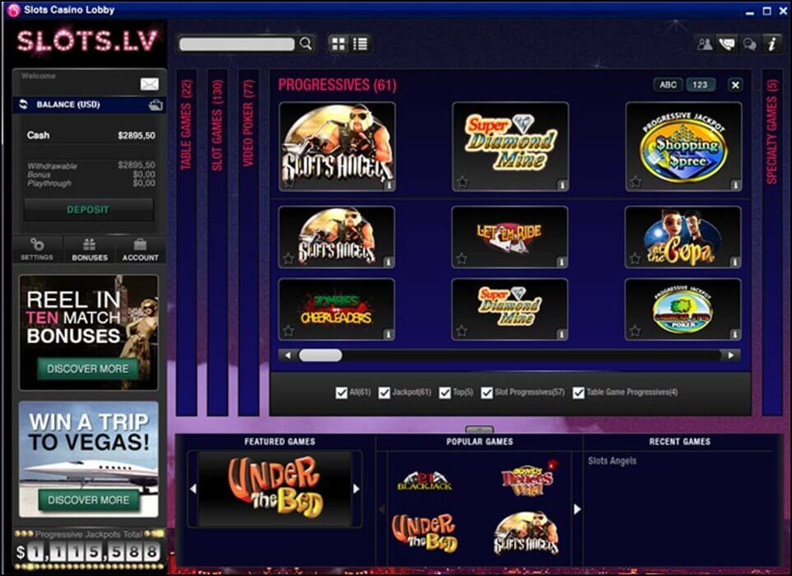This screenshot has width=792, height=576.
Task: Open the info icon in top toolbar
Action: pos(771,44)
